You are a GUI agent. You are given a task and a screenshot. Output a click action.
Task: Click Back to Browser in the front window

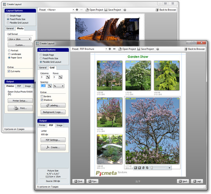tap(195, 49)
